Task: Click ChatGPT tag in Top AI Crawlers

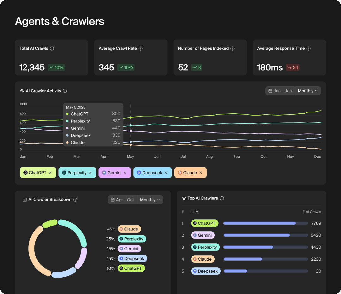Action: [x=205, y=223]
